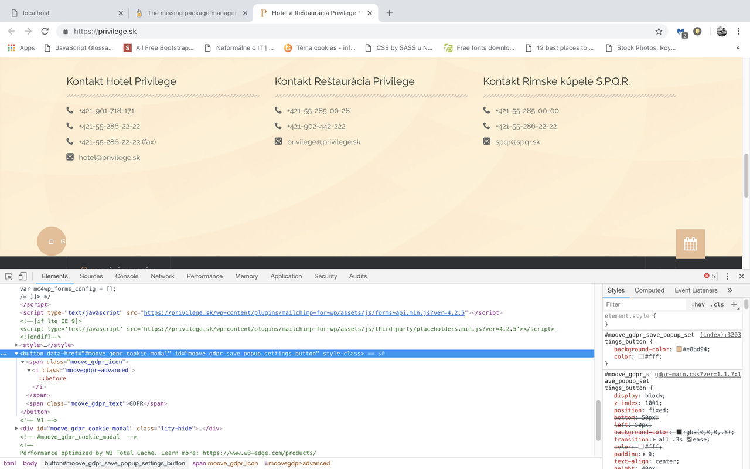Viewport: 750px width, 469px height.
Task: Open the Apps grid shortcut
Action: [x=21, y=48]
